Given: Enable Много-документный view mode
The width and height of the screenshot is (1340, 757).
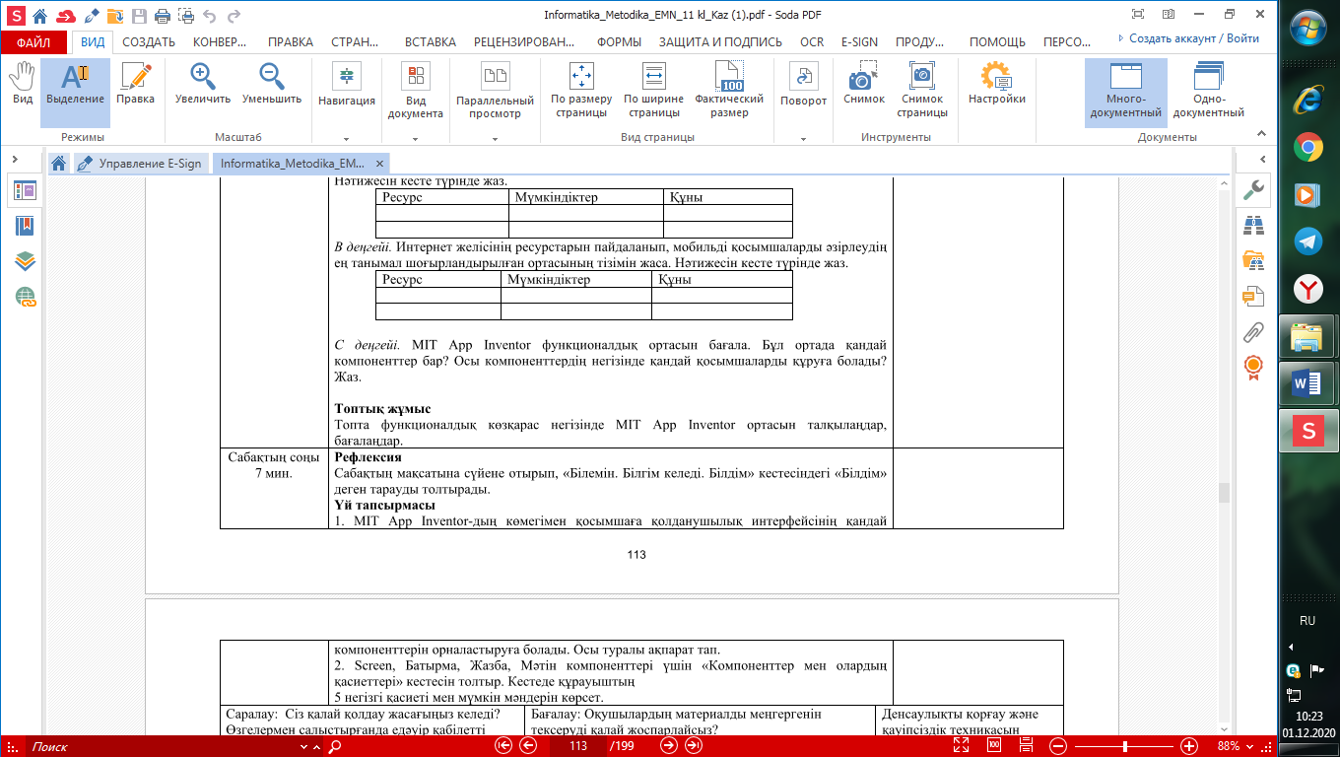Looking at the screenshot, I should click(1125, 91).
